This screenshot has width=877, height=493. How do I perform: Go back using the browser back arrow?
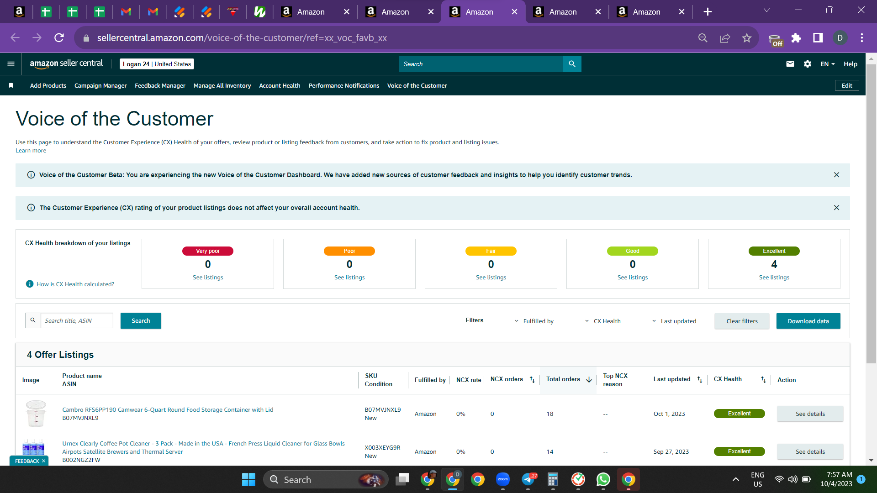tap(15, 38)
